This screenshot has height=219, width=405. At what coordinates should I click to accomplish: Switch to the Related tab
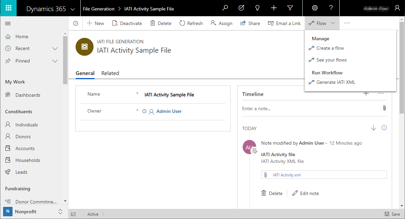(110, 73)
